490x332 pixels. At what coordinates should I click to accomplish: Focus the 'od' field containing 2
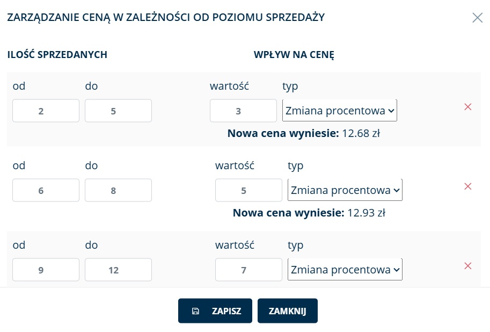click(46, 111)
